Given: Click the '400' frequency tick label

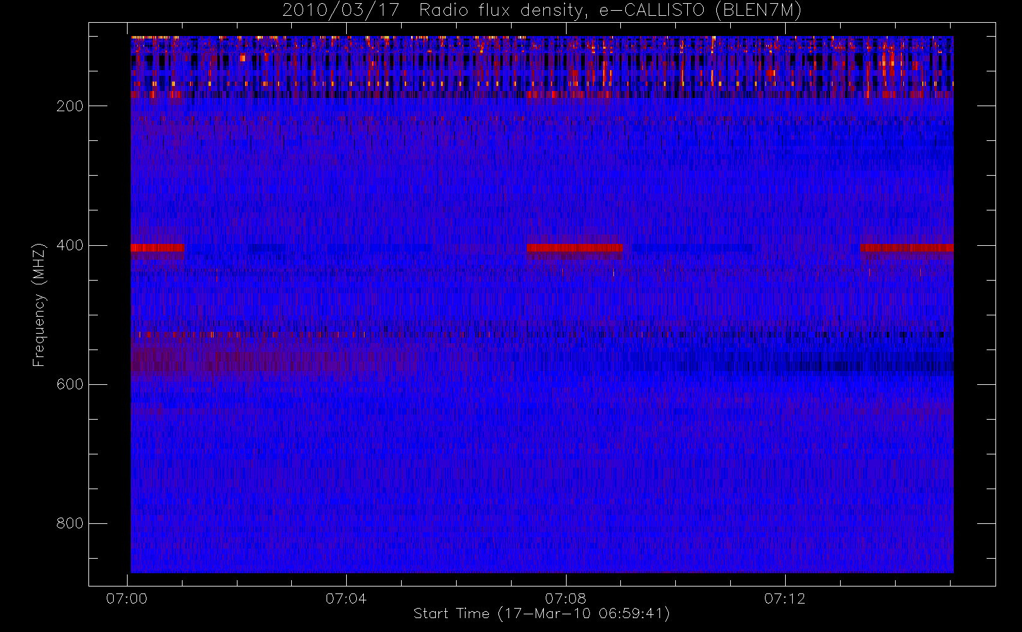Looking at the screenshot, I should tap(70, 245).
